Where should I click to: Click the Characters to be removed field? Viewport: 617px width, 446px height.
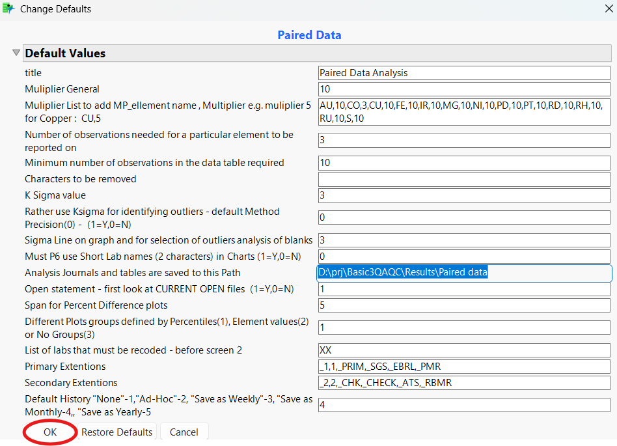463,179
